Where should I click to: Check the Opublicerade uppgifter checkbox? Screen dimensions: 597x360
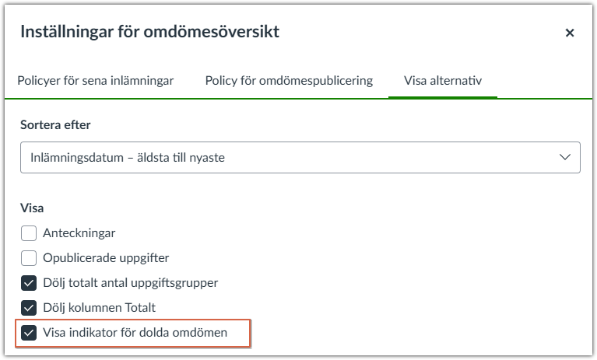[x=29, y=257]
